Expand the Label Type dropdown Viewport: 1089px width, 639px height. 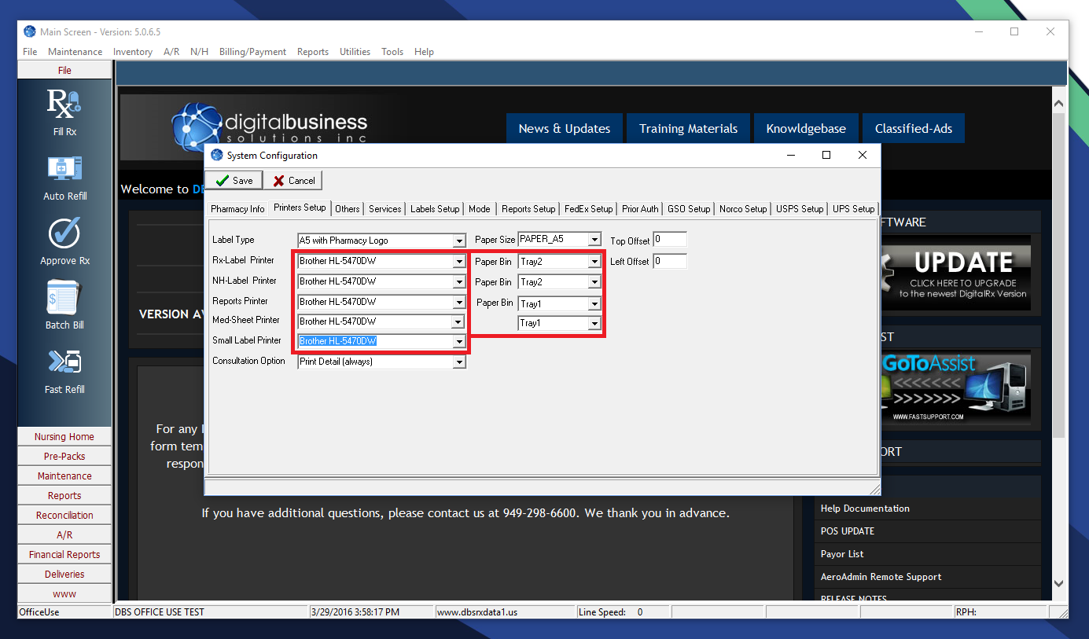pyautogui.click(x=459, y=241)
